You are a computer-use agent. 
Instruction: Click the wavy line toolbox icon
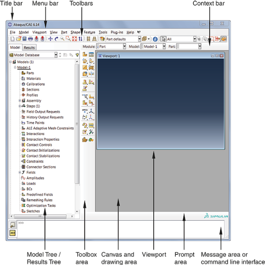tap(91, 125)
